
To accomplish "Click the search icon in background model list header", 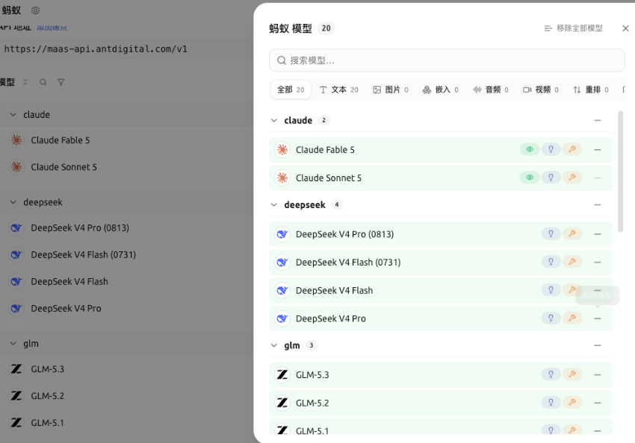I will click(x=43, y=82).
